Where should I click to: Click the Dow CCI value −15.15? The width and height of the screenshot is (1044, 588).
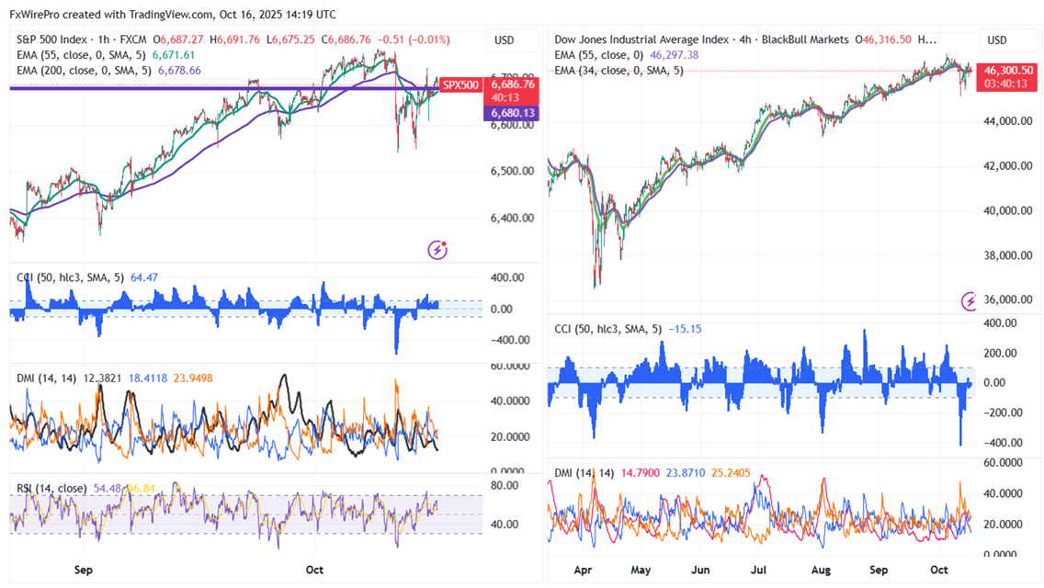pyautogui.click(x=686, y=329)
